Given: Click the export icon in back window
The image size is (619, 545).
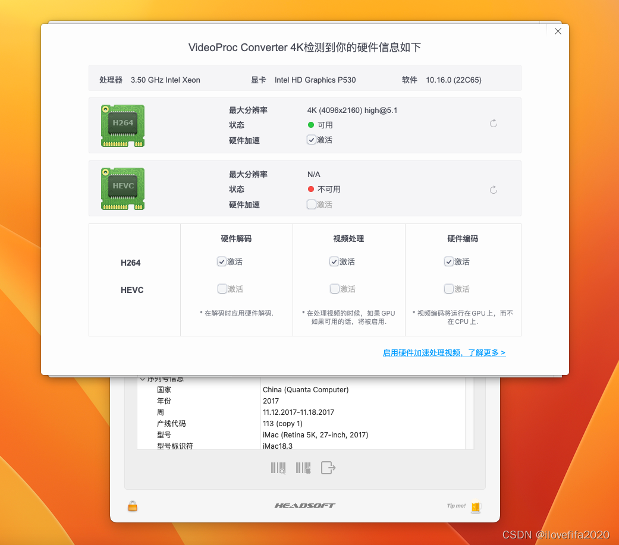Looking at the screenshot, I should (328, 468).
